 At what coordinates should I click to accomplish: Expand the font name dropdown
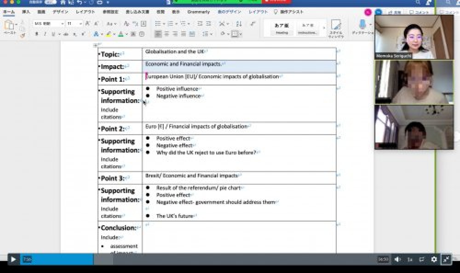click(62, 23)
